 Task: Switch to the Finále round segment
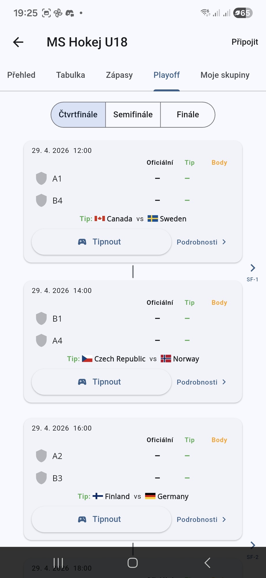[x=188, y=115]
